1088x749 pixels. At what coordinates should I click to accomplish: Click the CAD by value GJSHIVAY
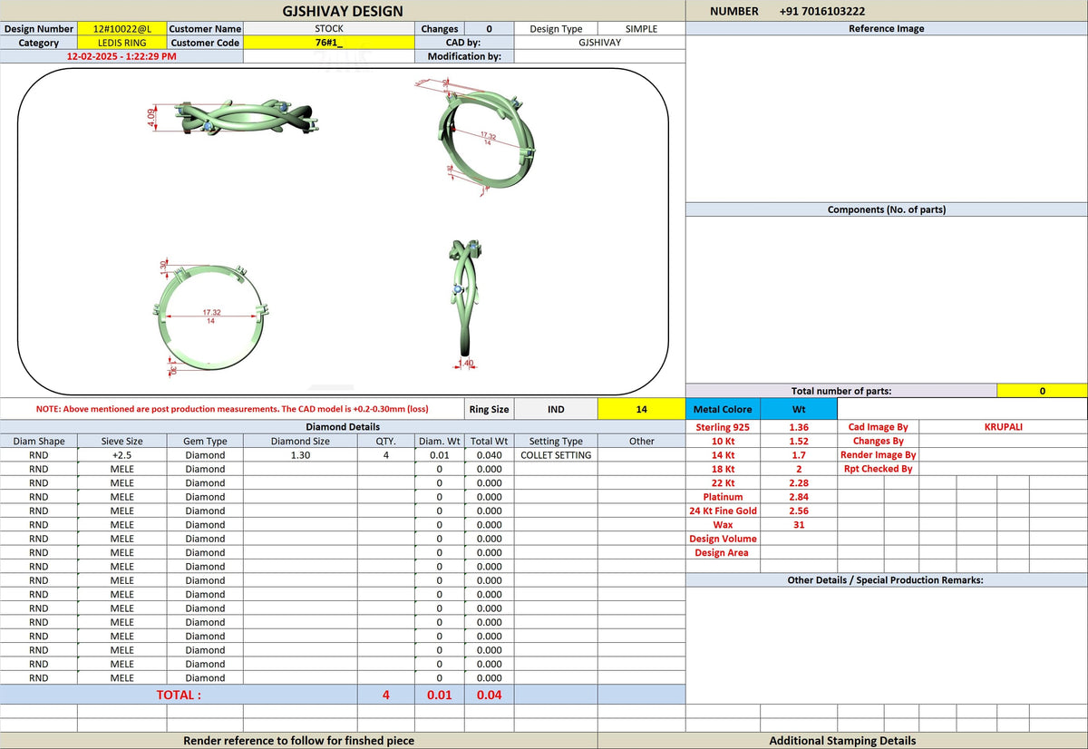pos(599,43)
